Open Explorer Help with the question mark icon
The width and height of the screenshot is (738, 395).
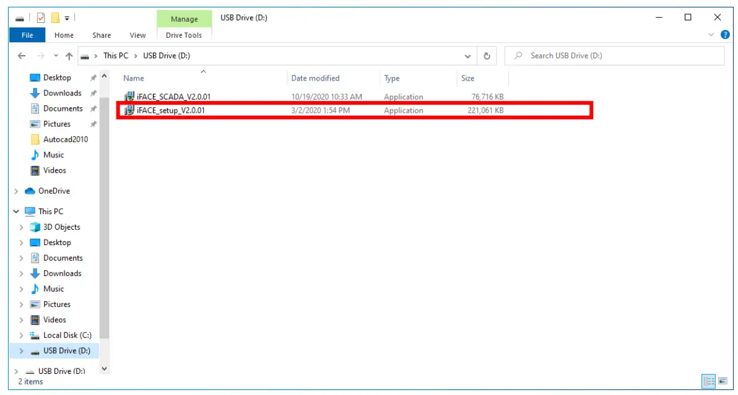tap(725, 35)
